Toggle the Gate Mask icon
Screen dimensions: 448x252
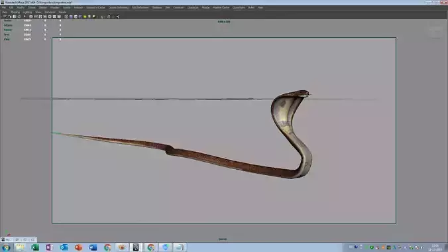point(45,17)
